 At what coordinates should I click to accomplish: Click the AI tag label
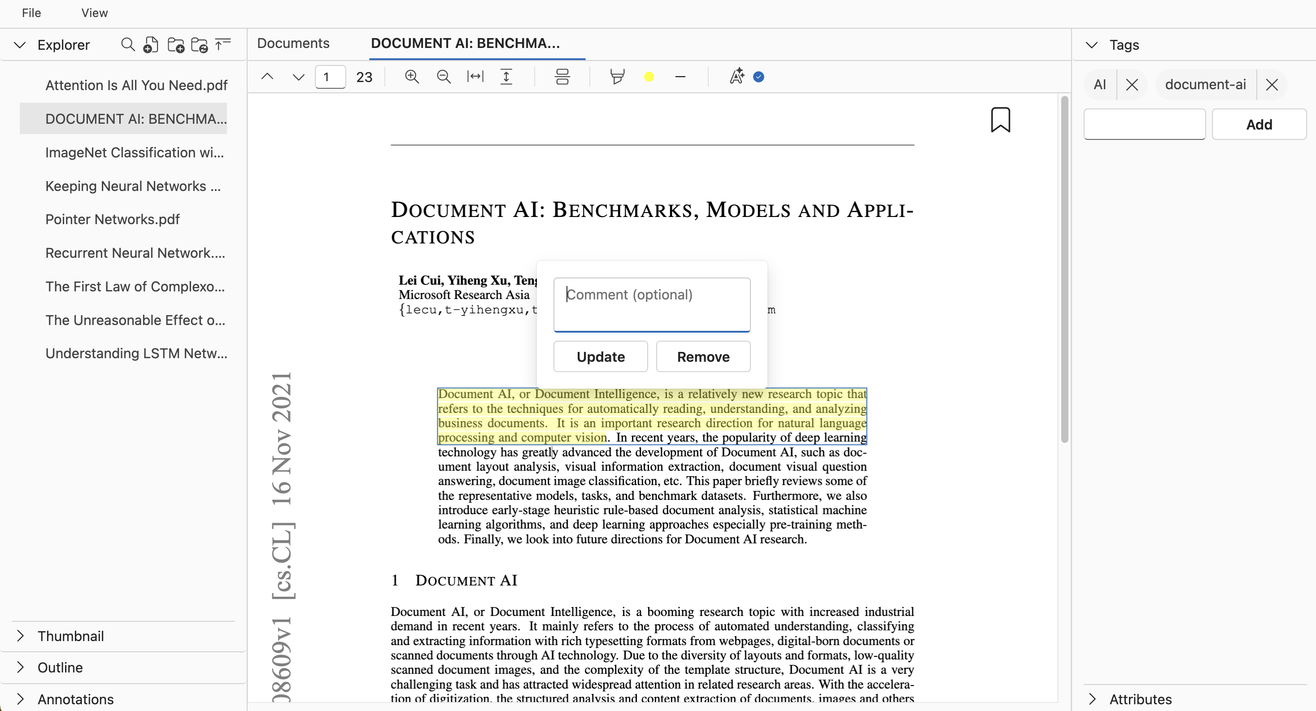(x=1100, y=85)
